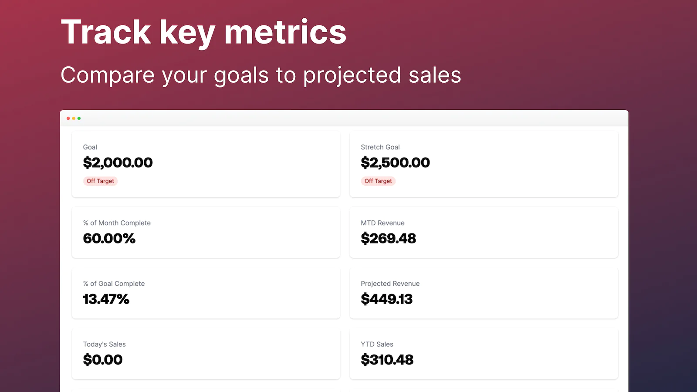Click the $310.48 YTD sales value
Viewport: 697px width, 392px height.
387,360
